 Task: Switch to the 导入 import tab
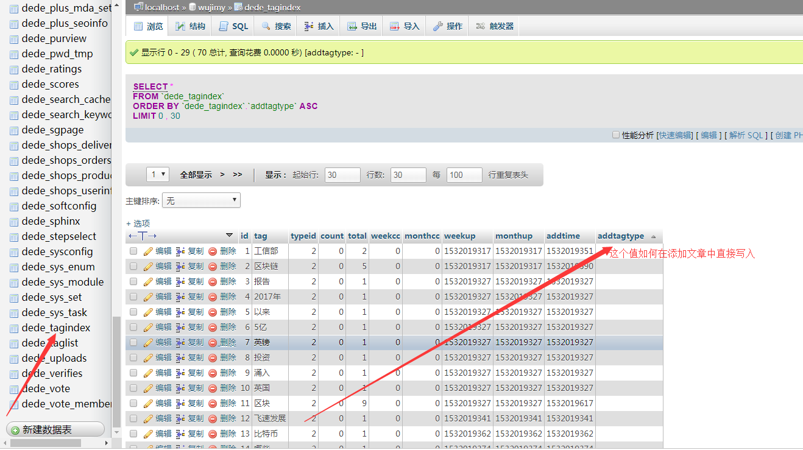point(405,26)
